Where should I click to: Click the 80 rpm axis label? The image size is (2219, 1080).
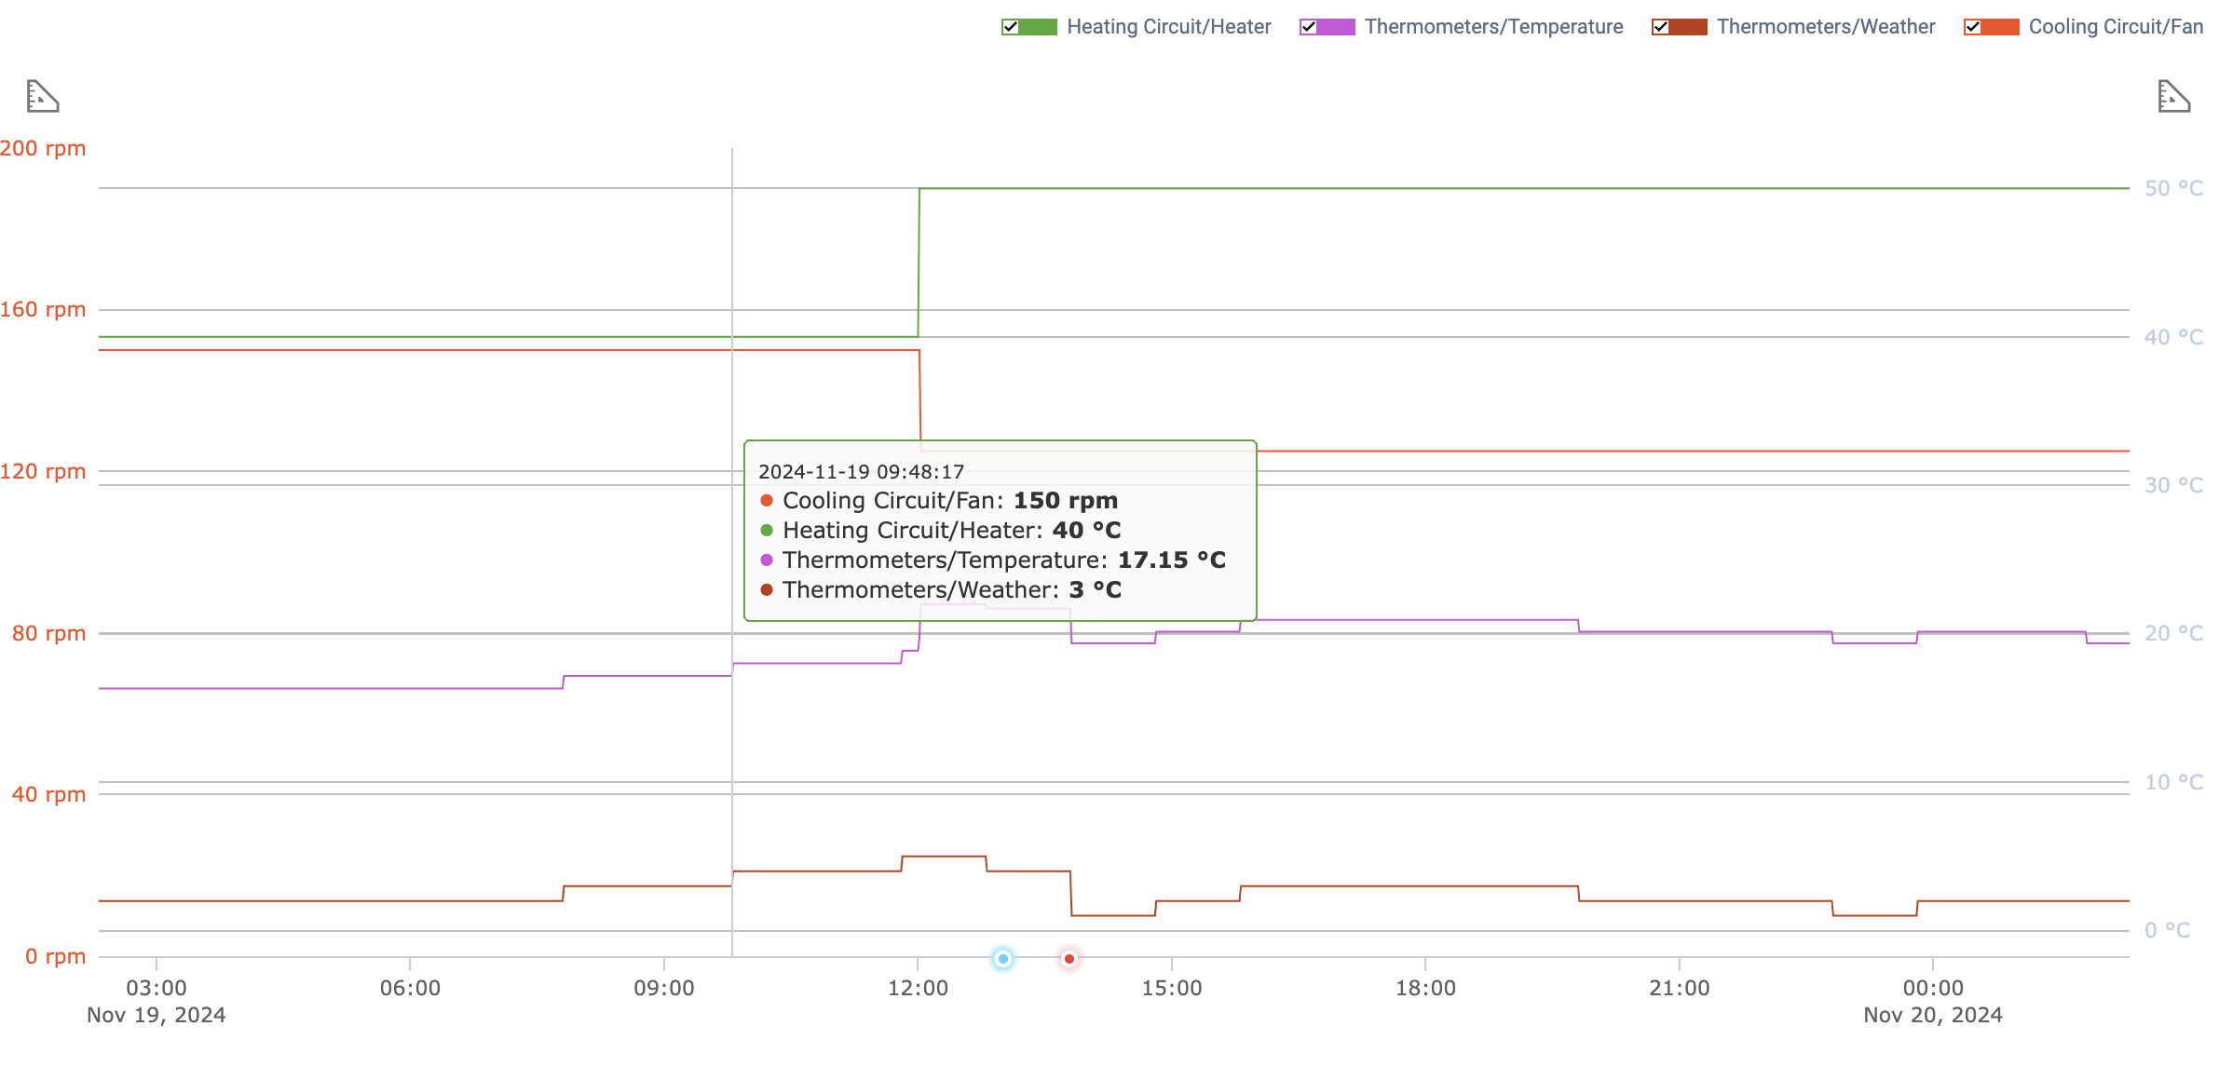pos(48,633)
